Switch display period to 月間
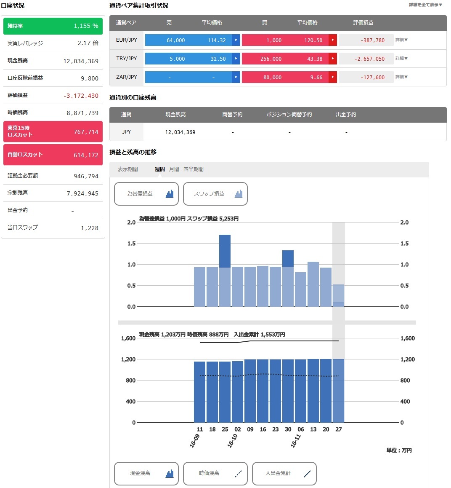Image resolution: width=451 pixels, height=488 pixels. (x=174, y=169)
